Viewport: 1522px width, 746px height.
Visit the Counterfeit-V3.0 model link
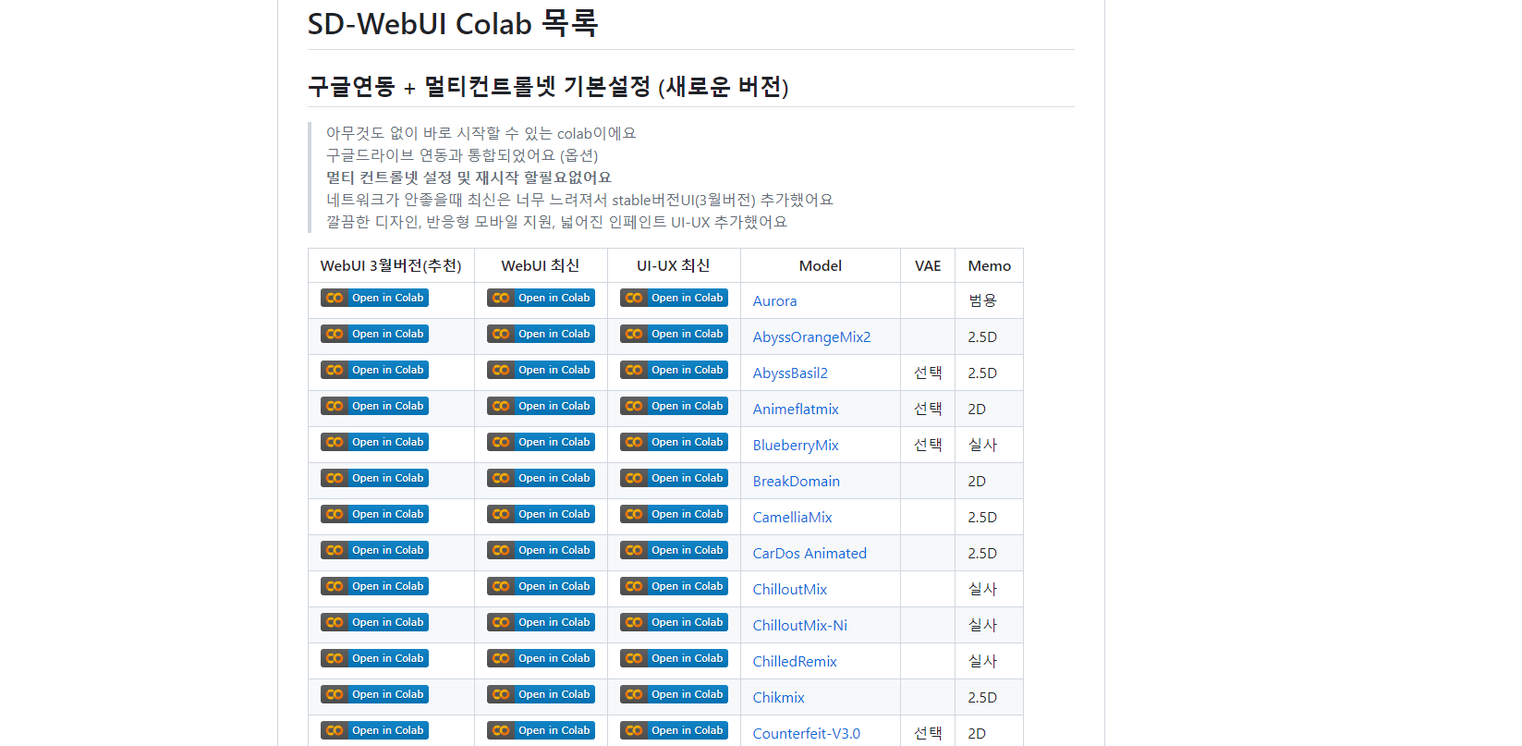tap(806, 733)
